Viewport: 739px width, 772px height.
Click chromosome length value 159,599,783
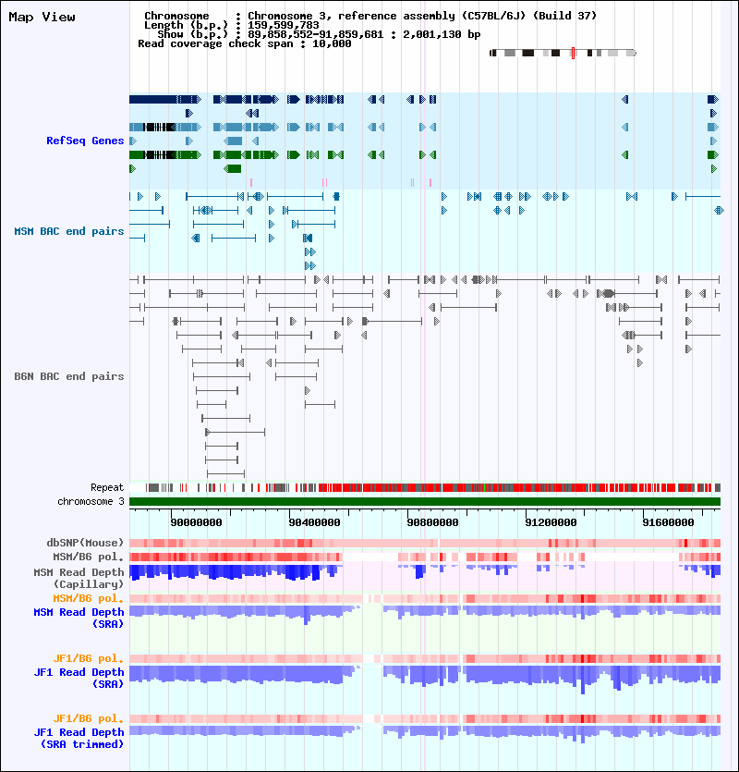click(x=284, y=25)
